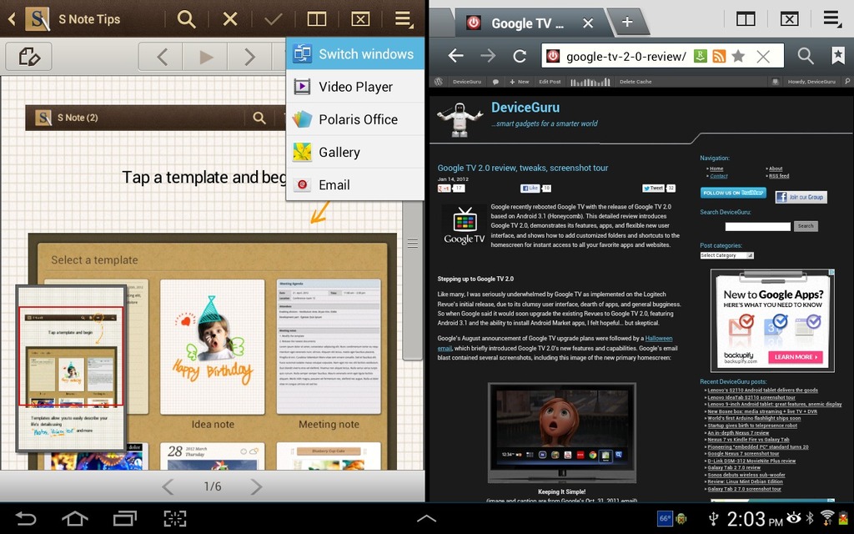Tap the checkmark Done icon in S Note

pos(273,20)
